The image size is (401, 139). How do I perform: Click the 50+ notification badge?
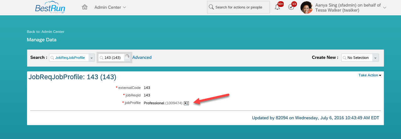point(281,4)
